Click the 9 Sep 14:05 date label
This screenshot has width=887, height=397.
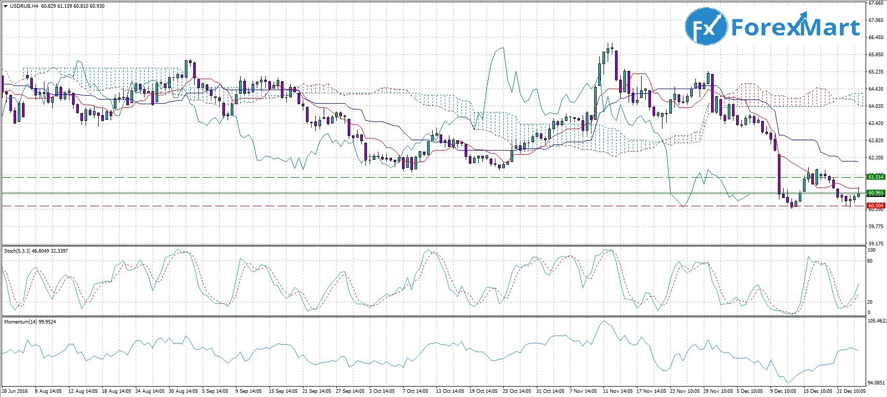(x=249, y=391)
